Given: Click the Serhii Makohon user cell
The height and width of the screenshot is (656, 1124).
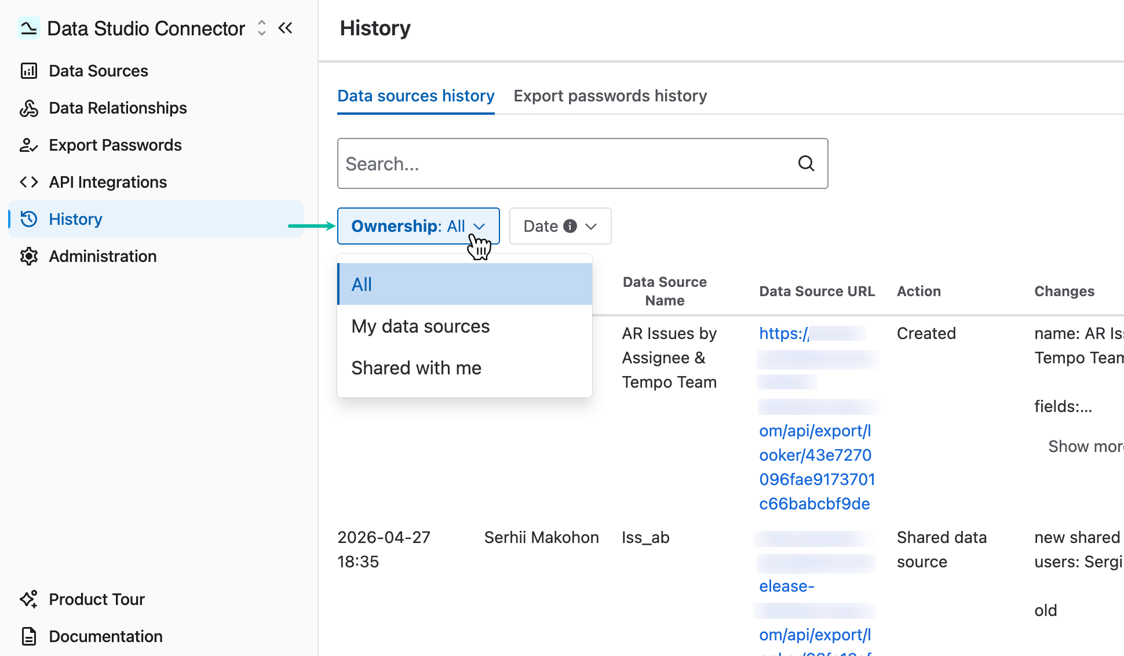Looking at the screenshot, I should point(541,537).
